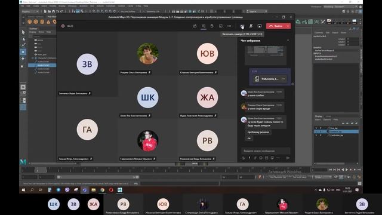This screenshot has width=382, height=215.
Task: Open the Windows Start menu
Action: [x=23, y=190]
